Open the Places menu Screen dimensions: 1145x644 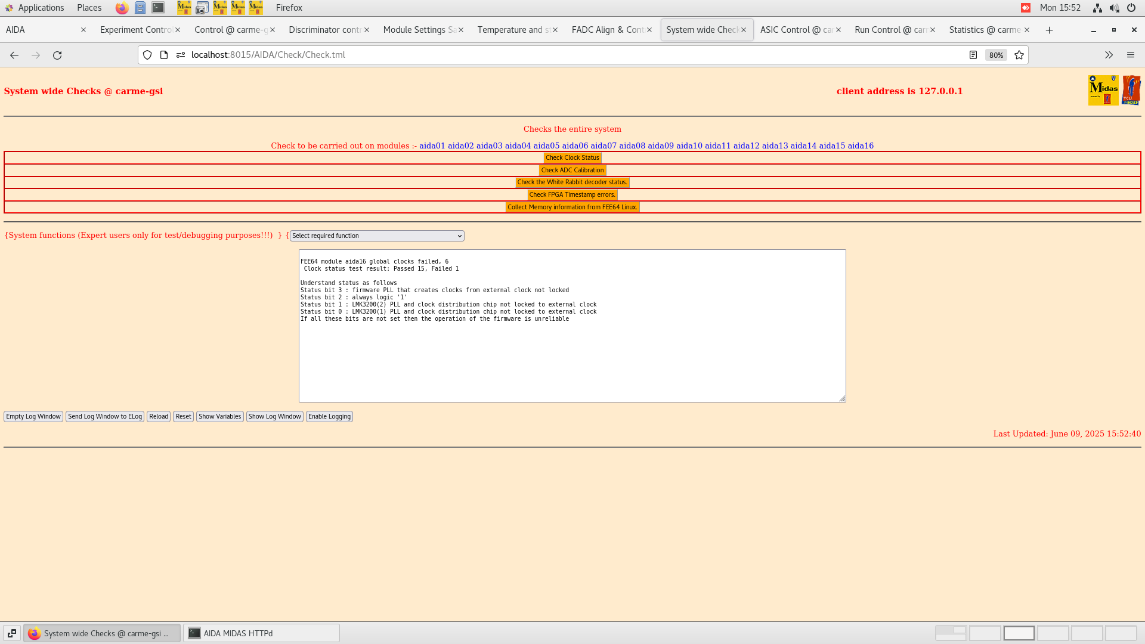[x=88, y=8]
